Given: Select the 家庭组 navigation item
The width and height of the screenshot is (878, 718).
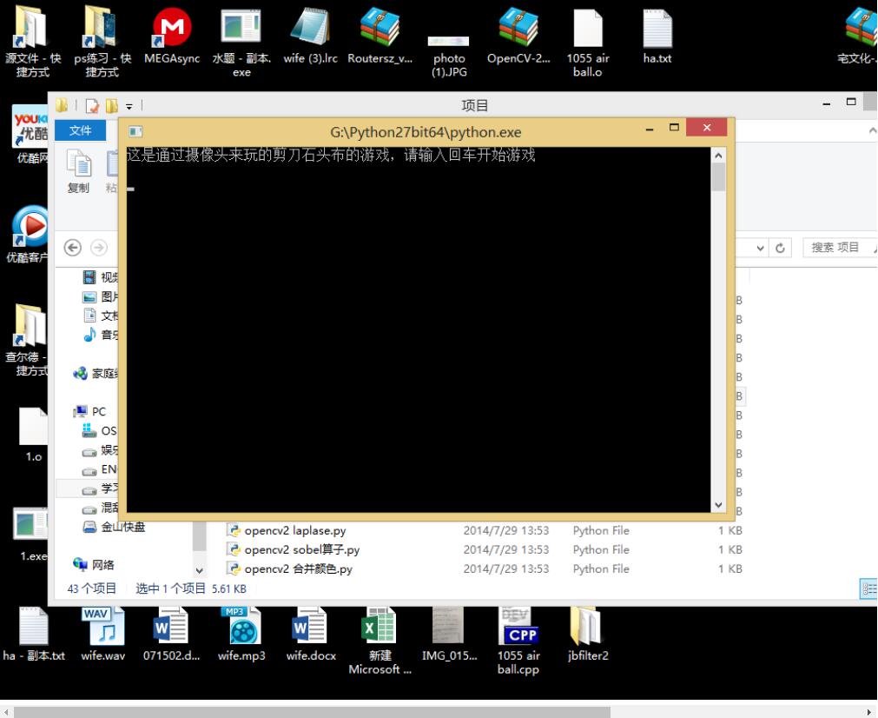Looking at the screenshot, I should pos(96,373).
